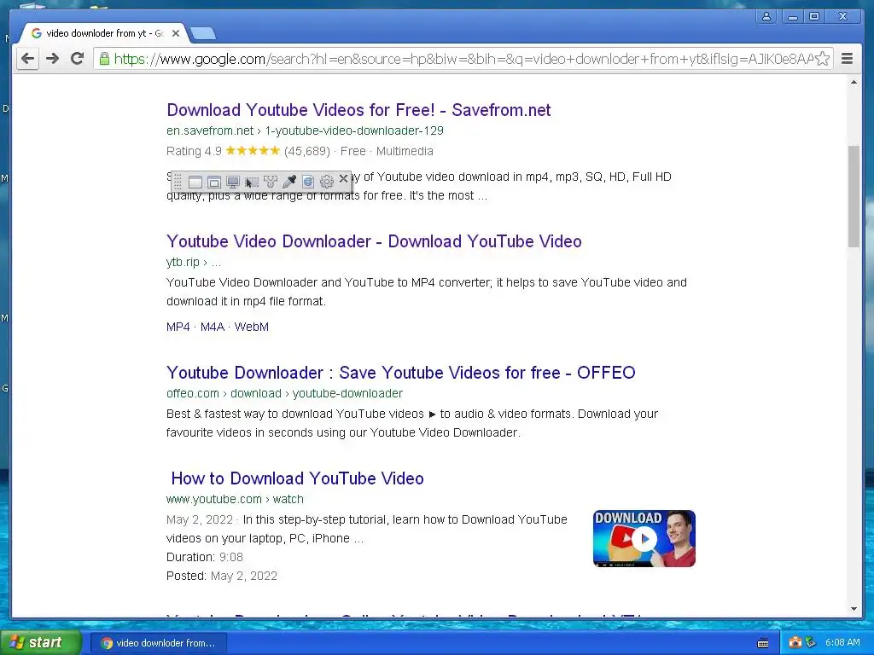Click the scrollbar up arrow
The height and width of the screenshot is (655, 874).
click(x=854, y=83)
